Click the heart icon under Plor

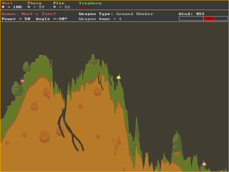click(x=55, y=7)
